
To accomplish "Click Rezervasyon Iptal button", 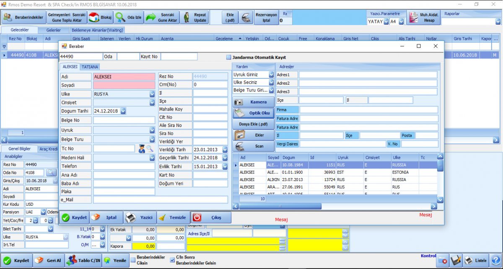I will (x=266, y=17).
